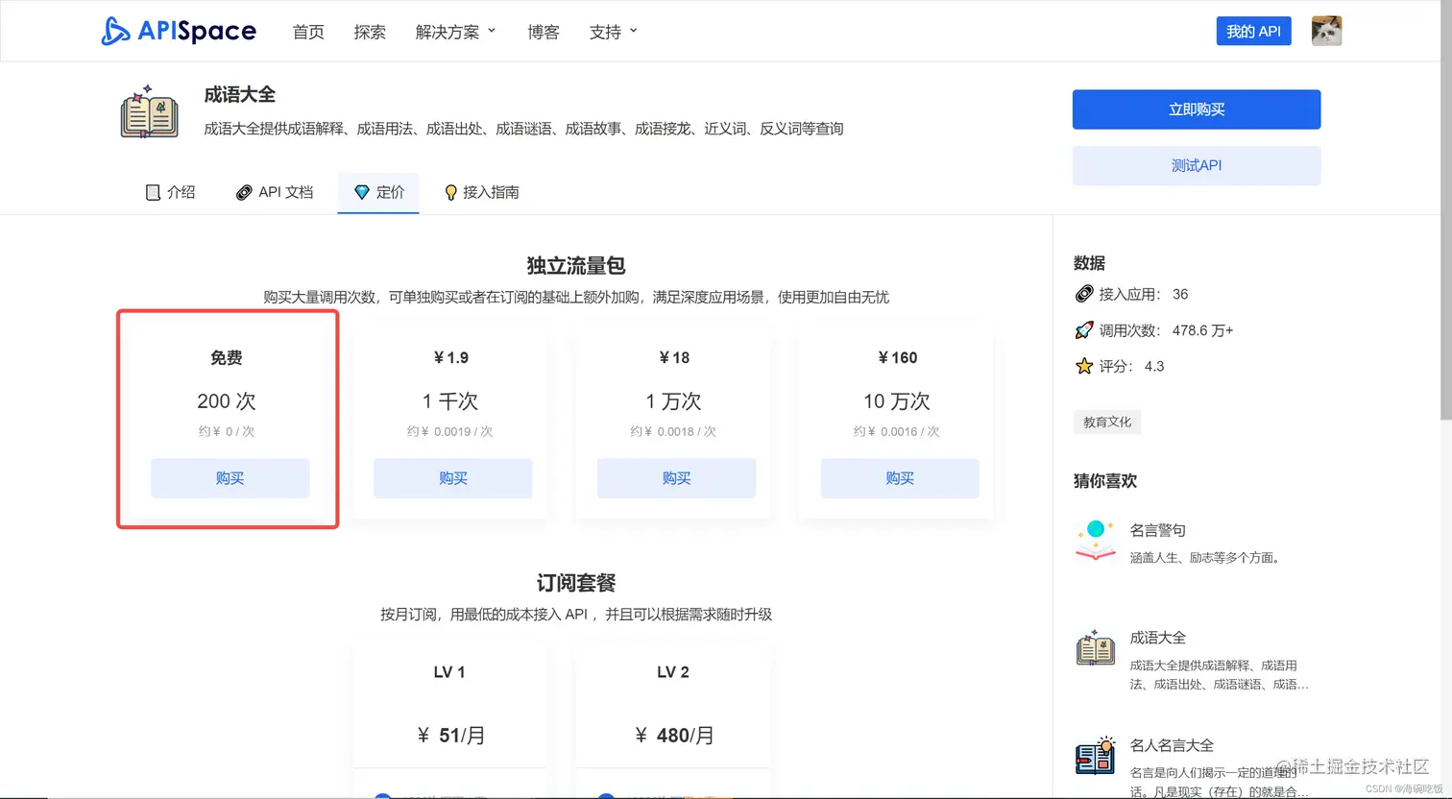This screenshot has width=1452, height=799.
Task: Click the 评分 star icon in 数据 panel
Action: [x=1083, y=366]
